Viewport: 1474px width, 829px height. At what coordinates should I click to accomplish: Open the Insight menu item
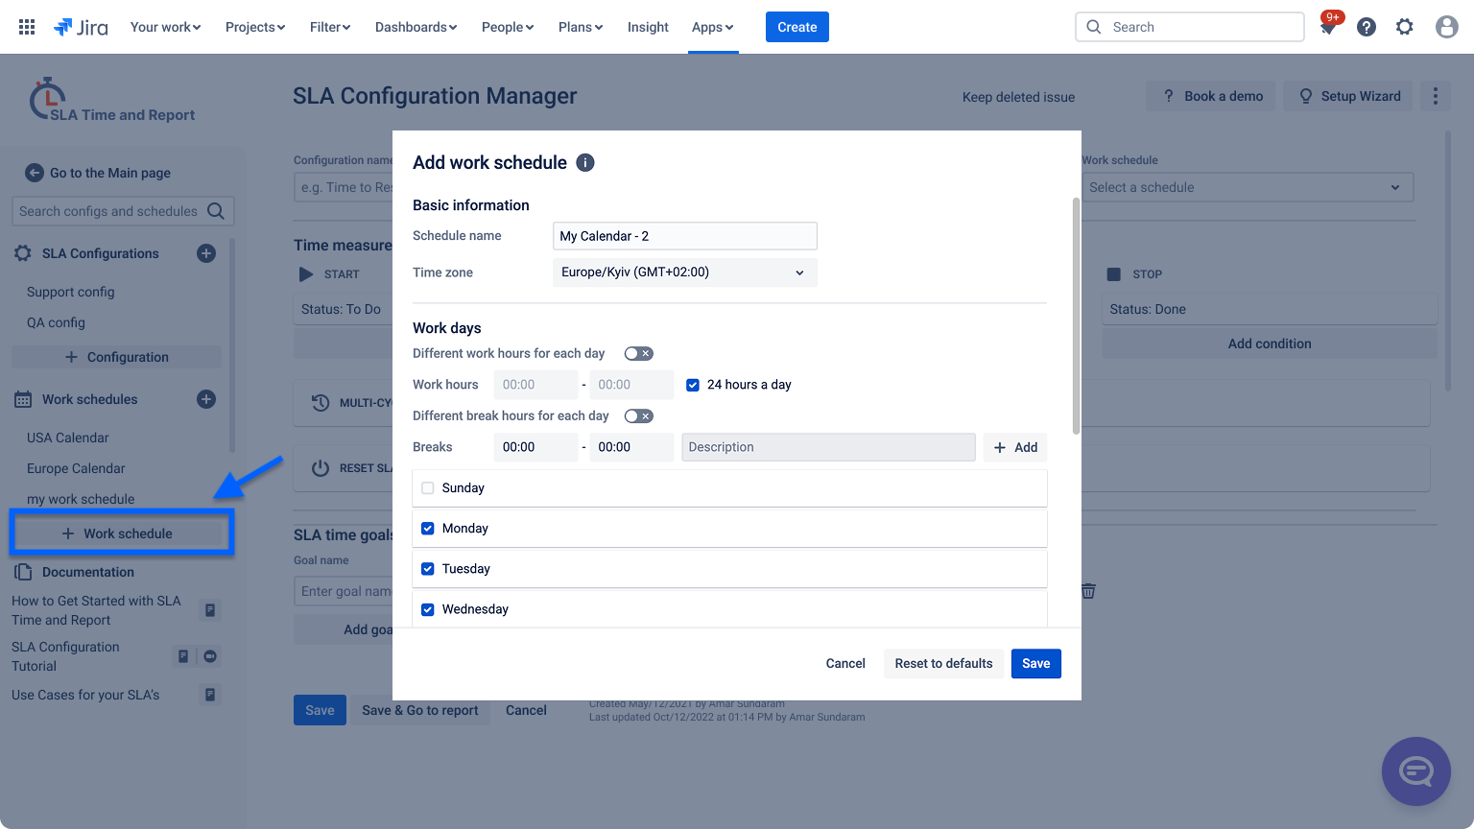[648, 27]
